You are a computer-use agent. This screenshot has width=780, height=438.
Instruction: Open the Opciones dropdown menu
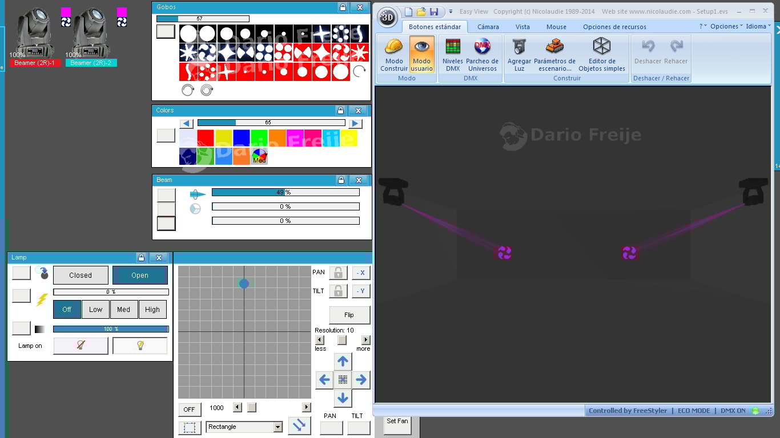pyautogui.click(x=727, y=26)
